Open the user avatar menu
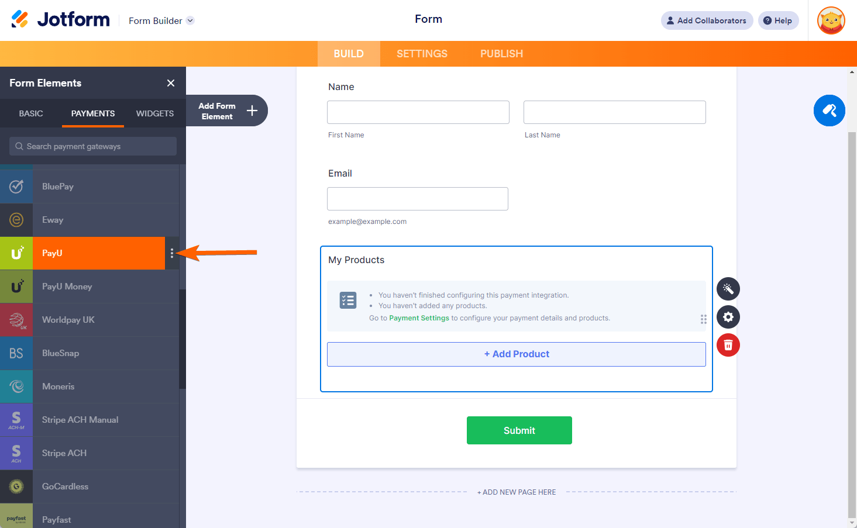Viewport: 857px width, 528px height. pyautogui.click(x=831, y=20)
